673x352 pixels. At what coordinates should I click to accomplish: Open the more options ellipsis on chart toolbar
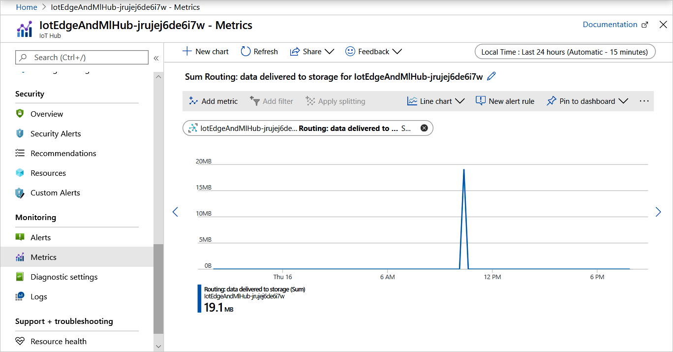[644, 101]
